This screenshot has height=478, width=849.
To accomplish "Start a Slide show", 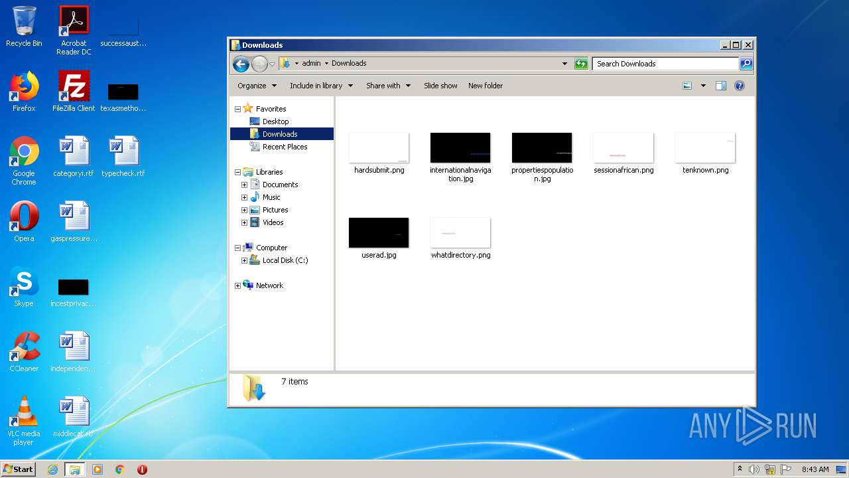I will (x=440, y=86).
